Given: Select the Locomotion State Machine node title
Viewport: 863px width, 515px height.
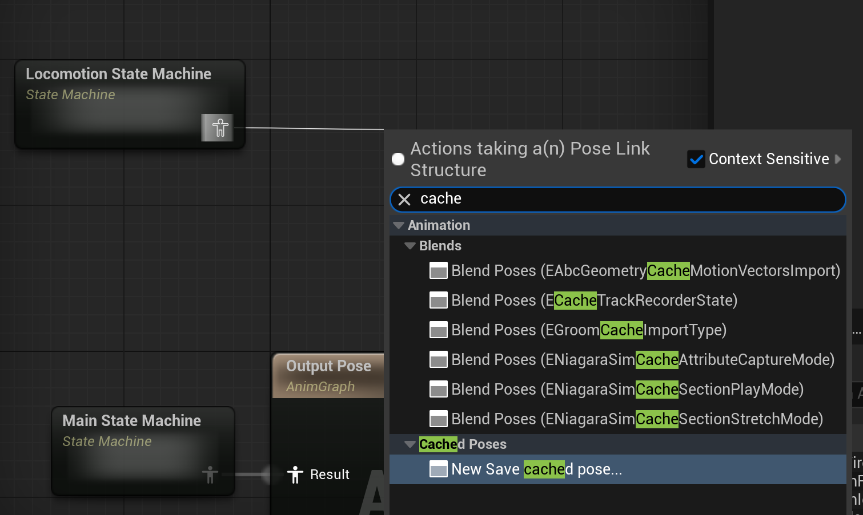Looking at the screenshot, I should click(x=118, y=74).
